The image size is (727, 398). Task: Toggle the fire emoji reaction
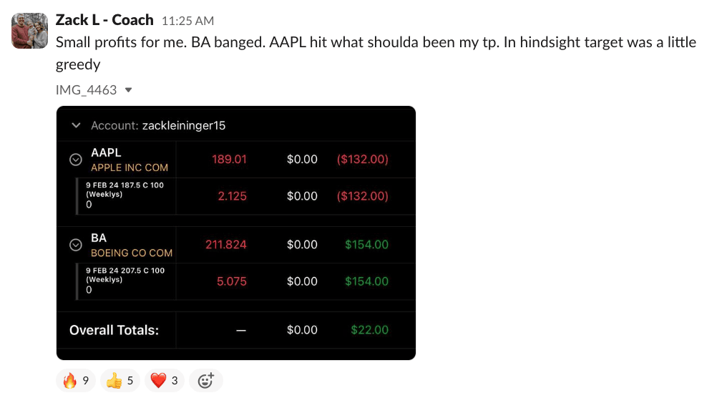tap(76, 381)
